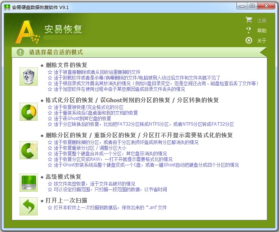Click text 可以设定扫描范围

[72, 189]
